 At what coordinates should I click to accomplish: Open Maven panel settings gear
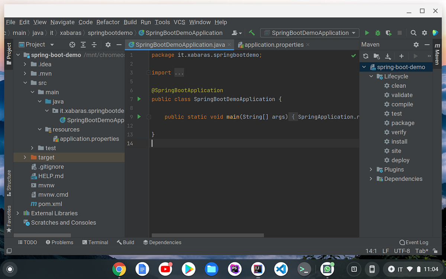[416, 45]
